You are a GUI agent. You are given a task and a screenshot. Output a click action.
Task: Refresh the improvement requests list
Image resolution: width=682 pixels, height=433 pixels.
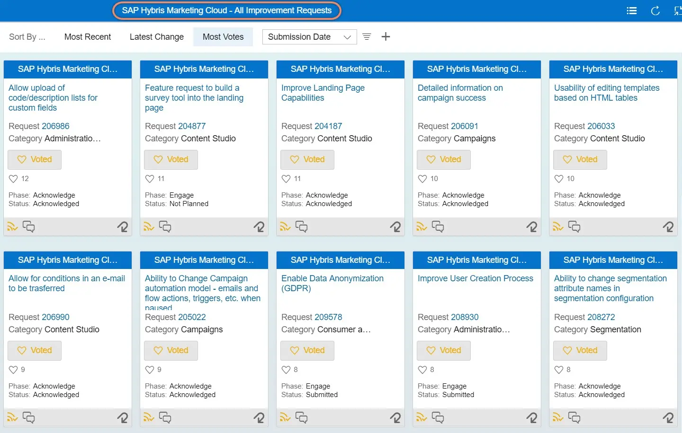655,11
